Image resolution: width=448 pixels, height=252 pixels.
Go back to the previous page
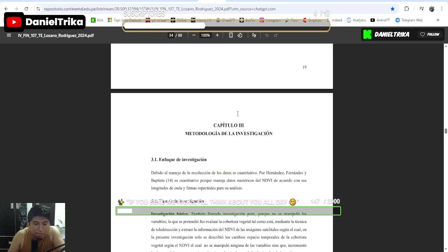point(6,9)
